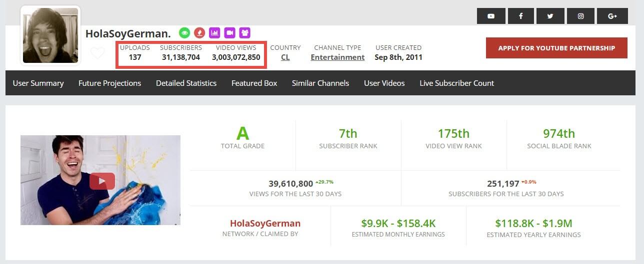The image size is (644, 264).
Task: Click the -0.9% subscribers change indicator
Action: [529, 182]
